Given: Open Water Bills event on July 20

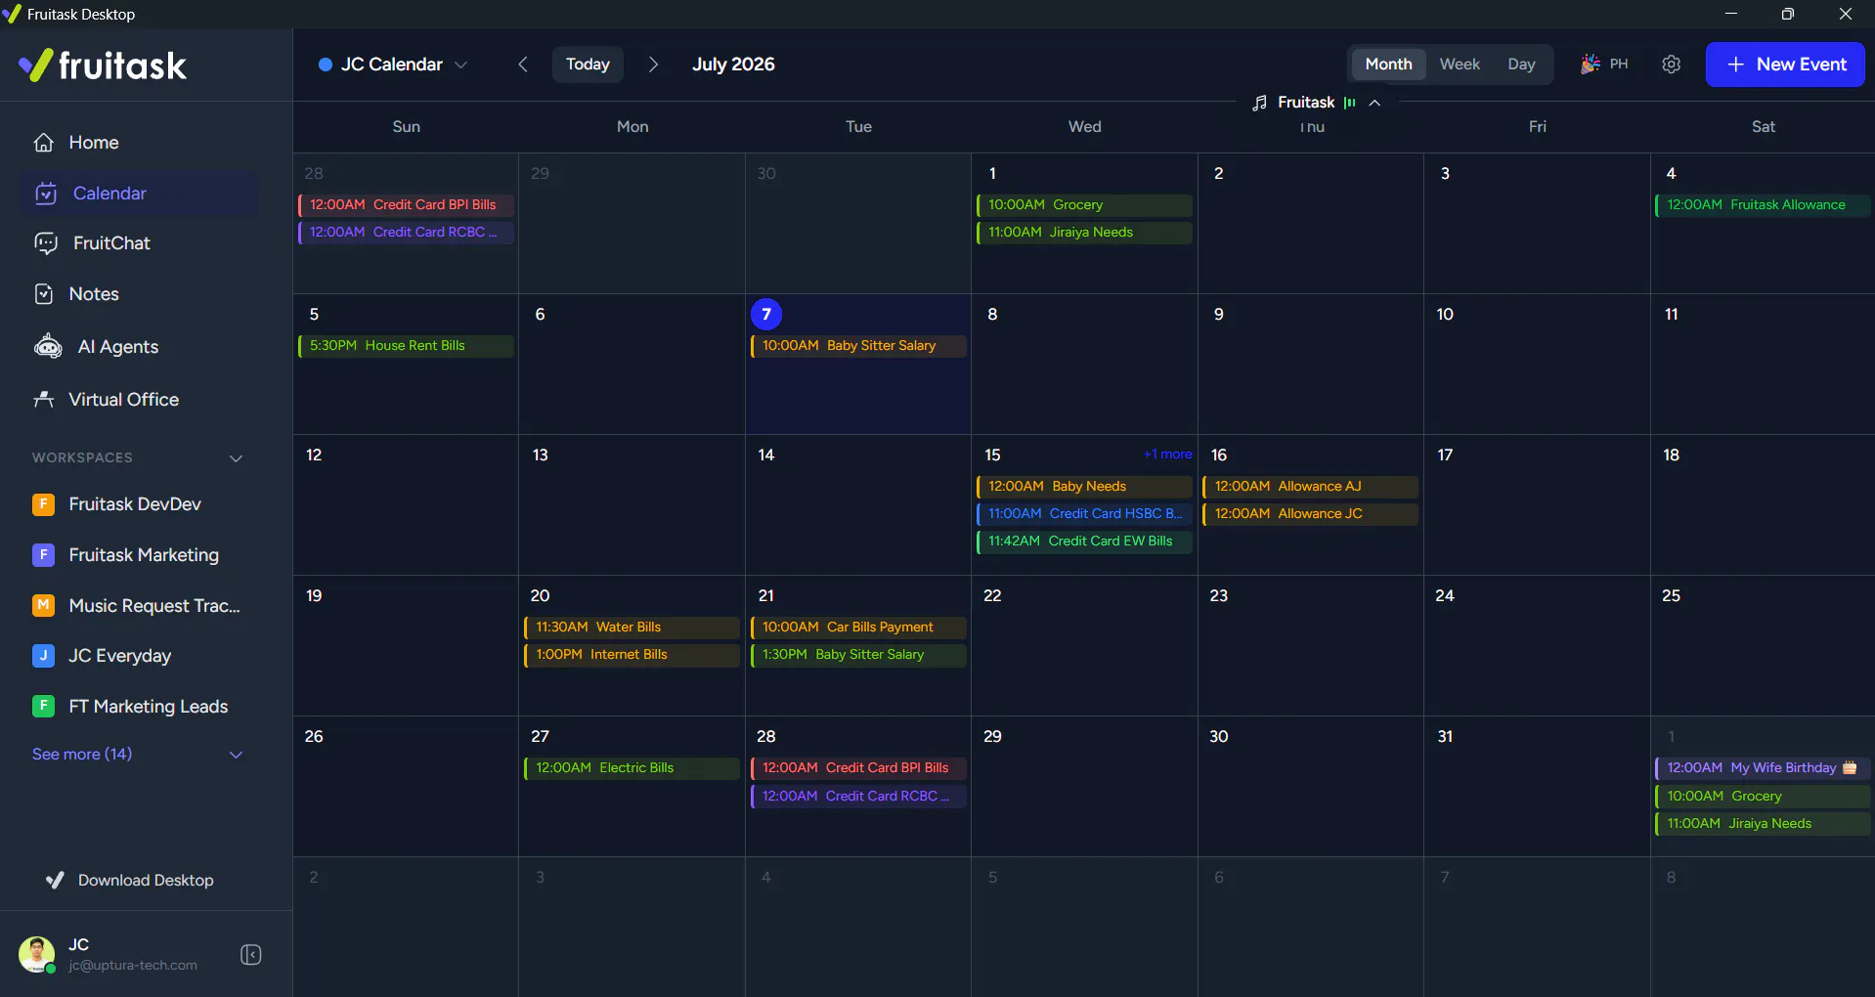Looking at the screenshot, I should [632, 628].
